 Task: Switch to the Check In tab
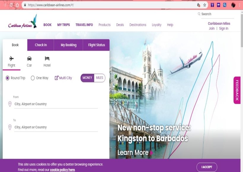tap(41, 45)
